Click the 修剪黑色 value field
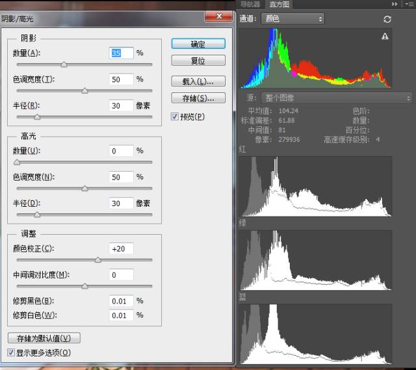416x370 pixels. pyautogui.click(x=121, y=301)
